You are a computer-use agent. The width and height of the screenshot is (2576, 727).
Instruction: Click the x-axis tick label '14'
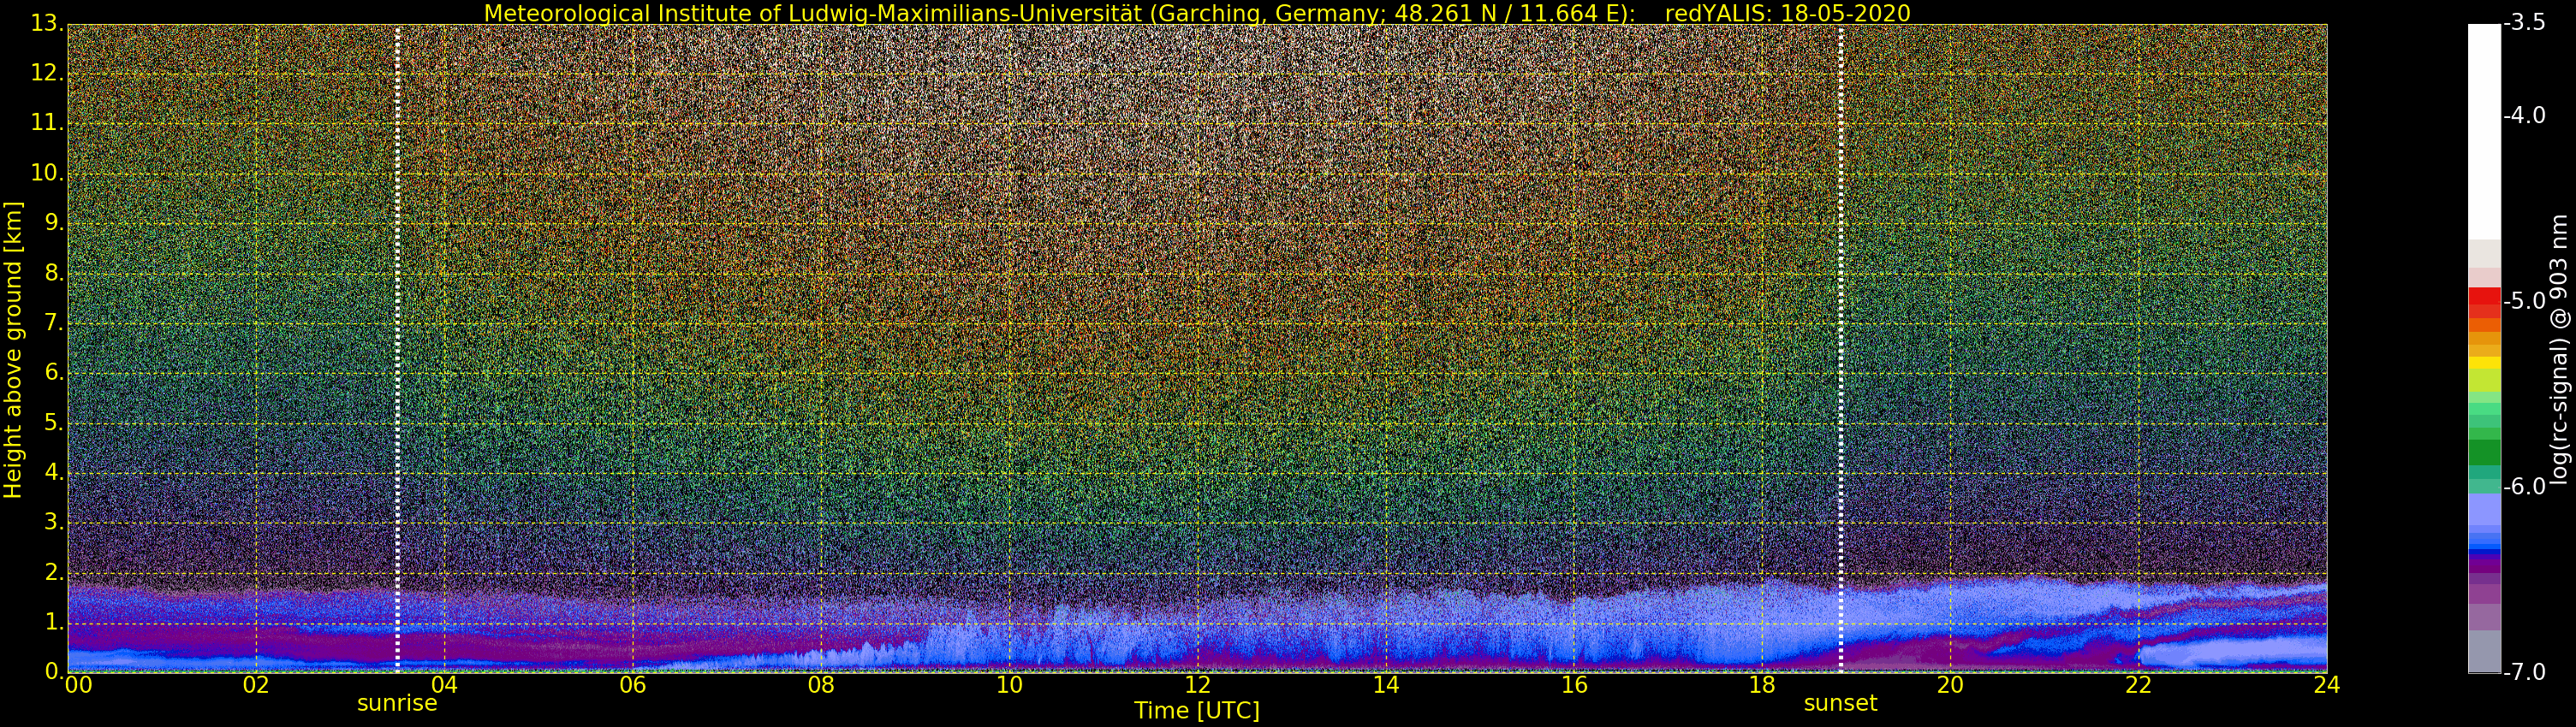click(x=1385, y=685)
